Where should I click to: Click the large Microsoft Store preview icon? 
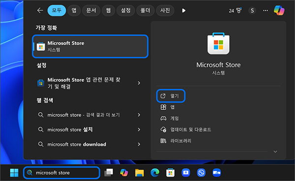pyautogui.click(x=218, y=44)
